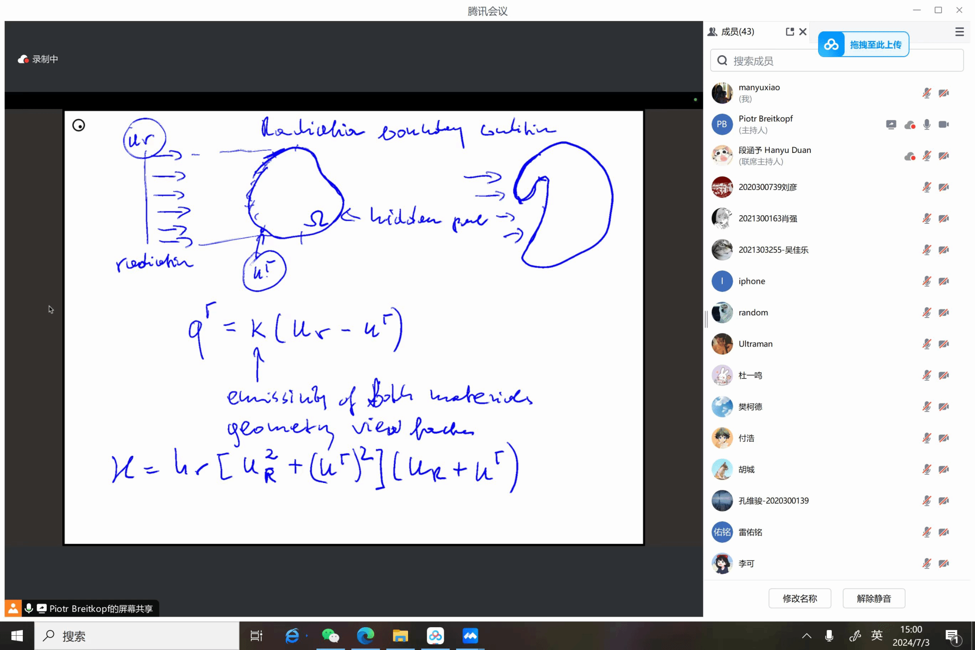Click Piotr Breitkopf's screen sharing icon
This screenshot has height=650, width=975.
(891, 124)
